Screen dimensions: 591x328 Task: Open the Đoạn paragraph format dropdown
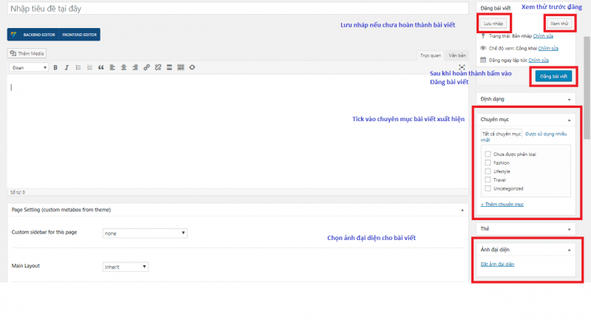click(30, 67)
